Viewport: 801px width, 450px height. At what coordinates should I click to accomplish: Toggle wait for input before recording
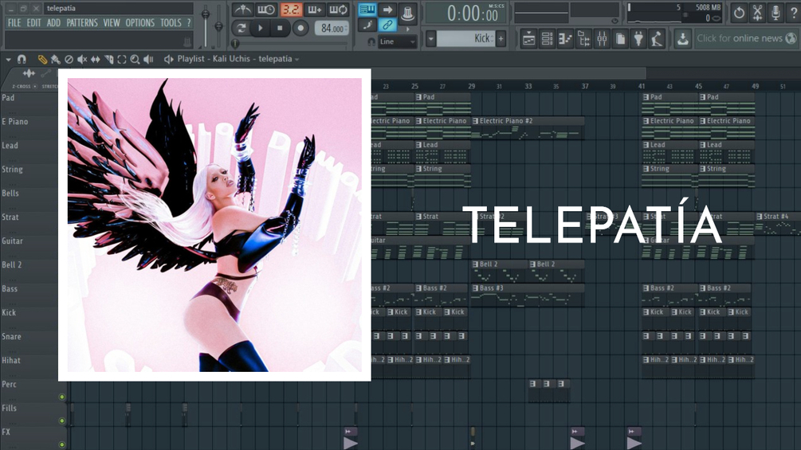[266, 10]
